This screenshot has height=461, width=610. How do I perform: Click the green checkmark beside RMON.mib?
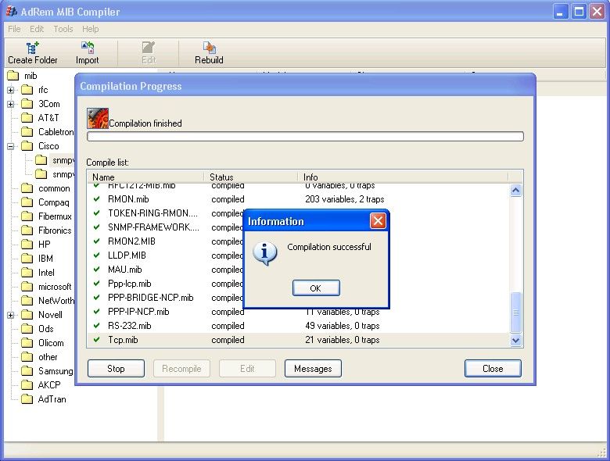[x=97, y=199]
